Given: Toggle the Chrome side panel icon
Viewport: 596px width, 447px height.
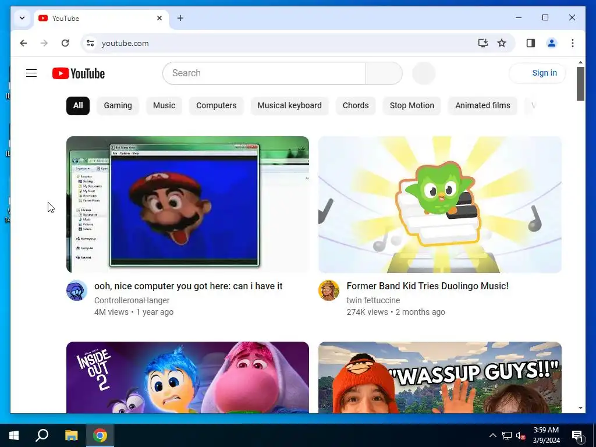Looking at the screenshot, I should [x=531, y=43].
